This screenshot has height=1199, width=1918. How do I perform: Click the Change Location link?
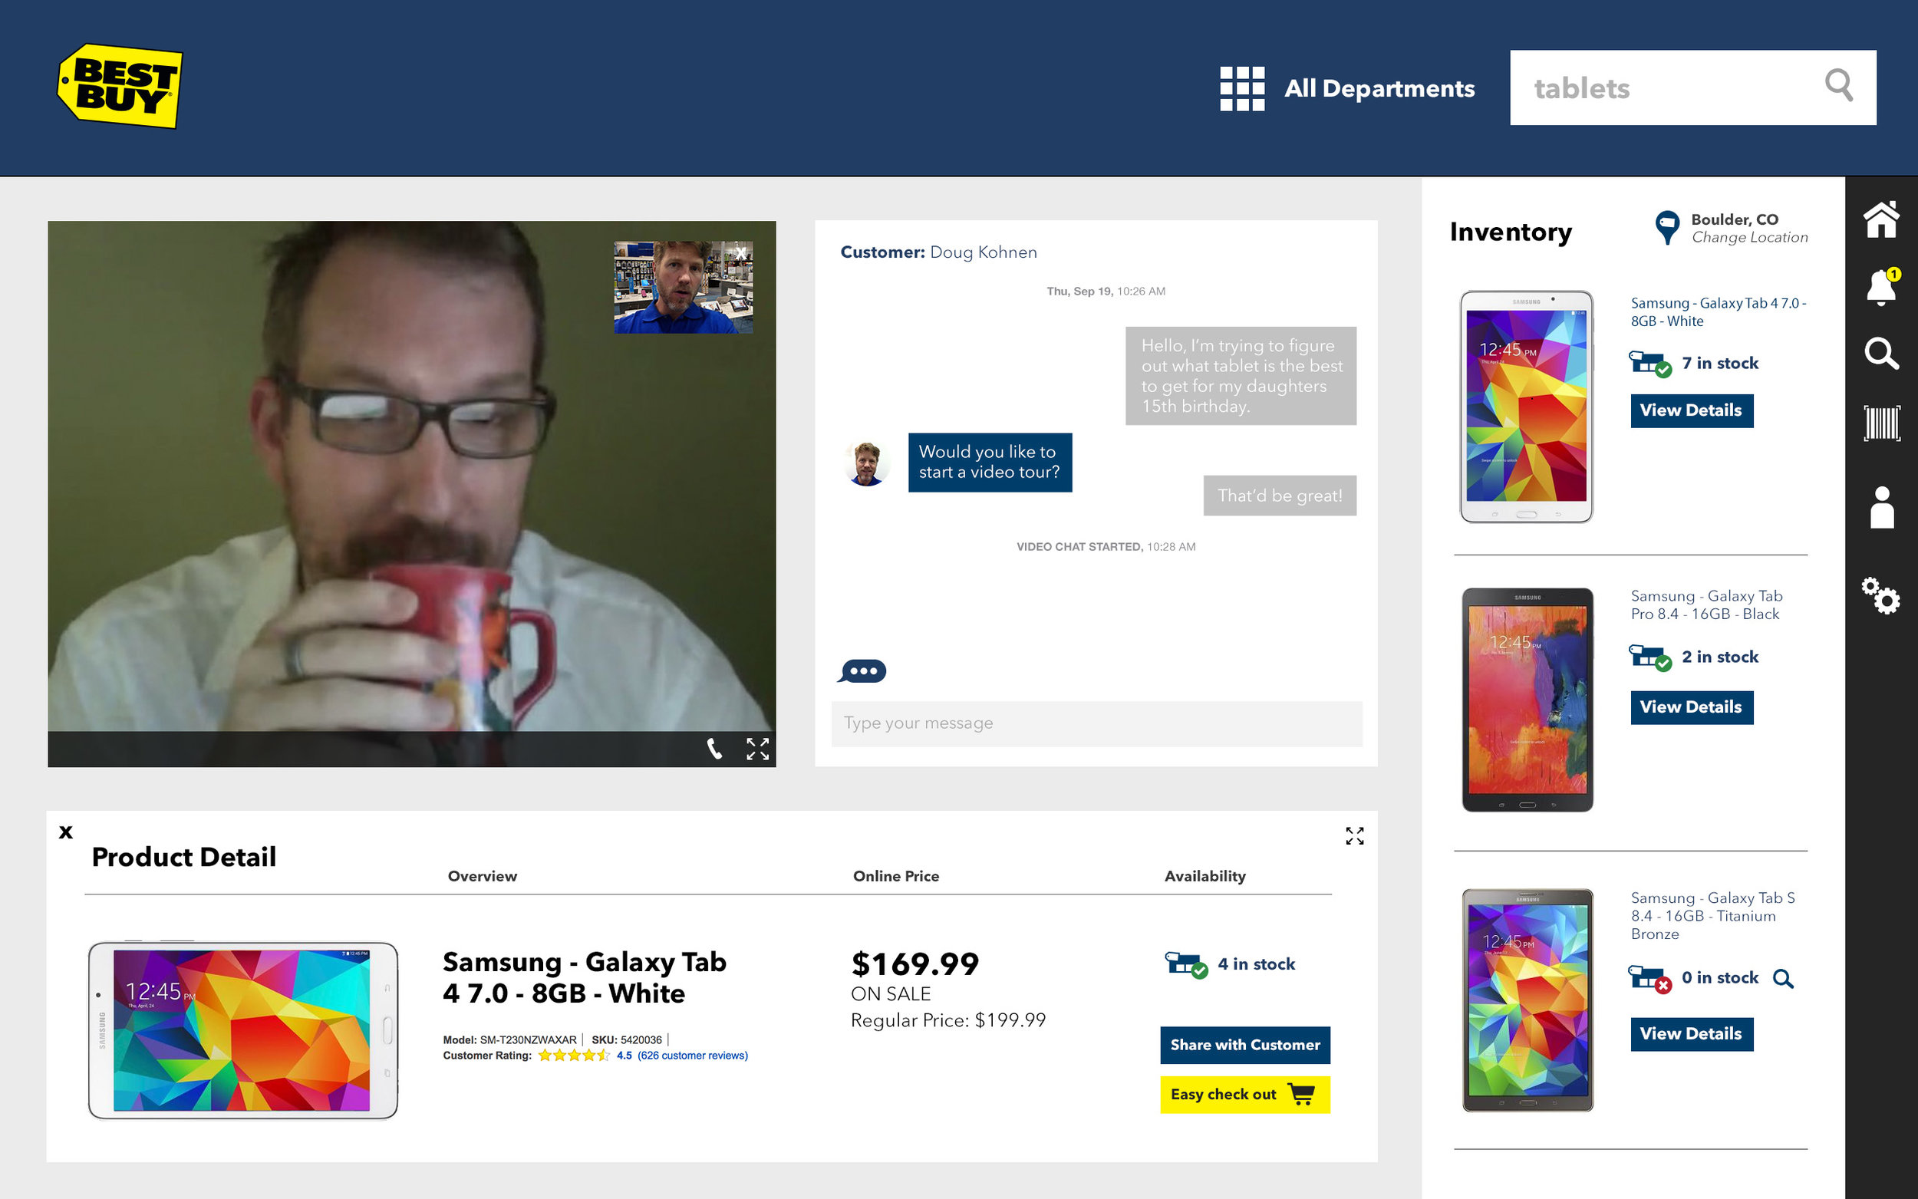point(1749,237)
